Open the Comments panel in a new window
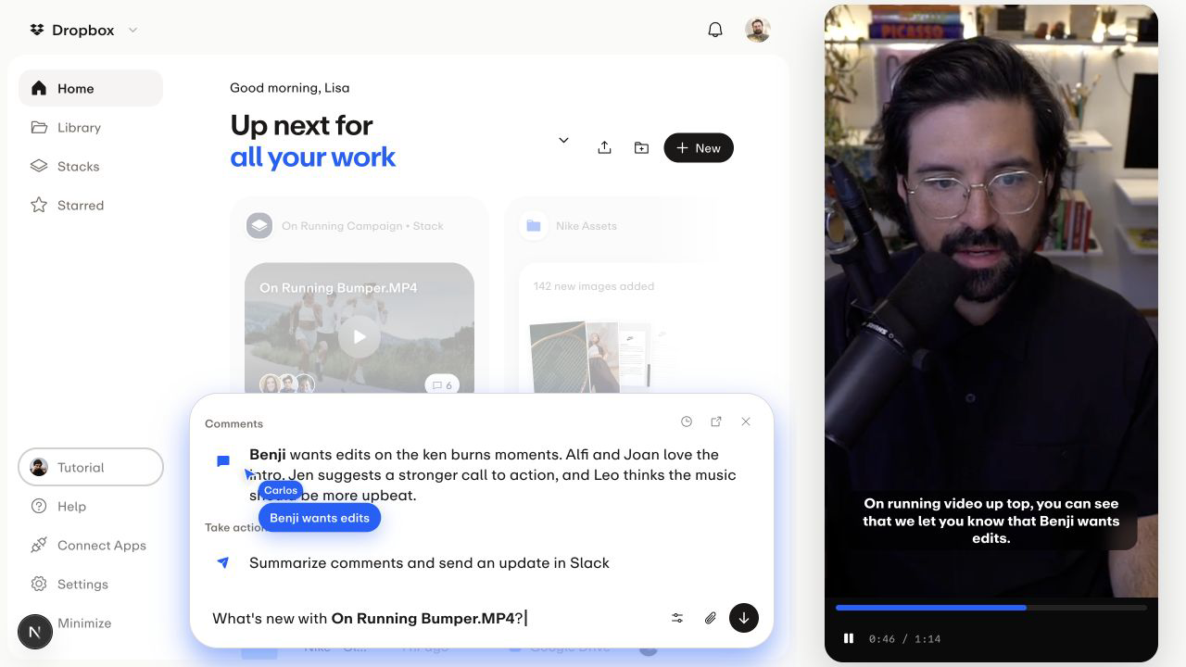This screenshot has width=1186, height=667. click(x=716, y=422)
